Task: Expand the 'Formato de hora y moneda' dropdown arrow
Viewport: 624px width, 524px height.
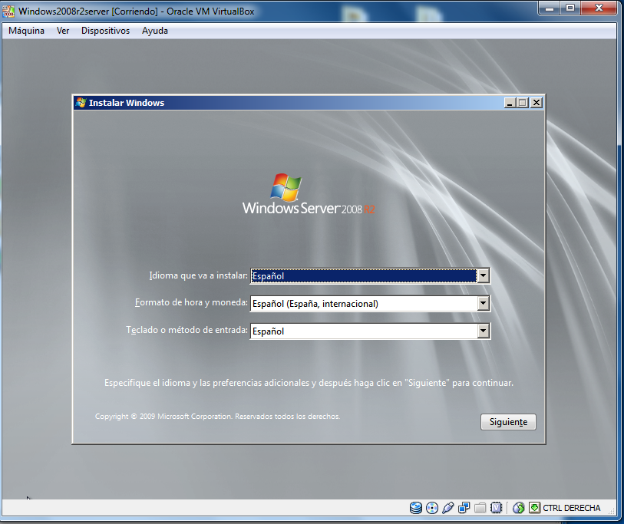Action: pyautogui.click(x=483, y=304)
